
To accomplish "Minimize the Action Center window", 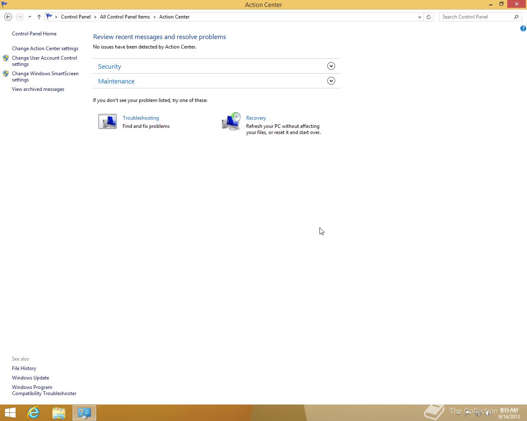I will pyautogui.click(x=491, y=5).
